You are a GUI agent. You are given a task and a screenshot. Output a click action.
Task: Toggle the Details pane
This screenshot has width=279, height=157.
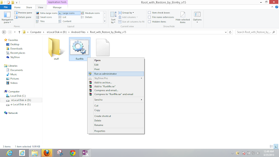coord(23,17)
